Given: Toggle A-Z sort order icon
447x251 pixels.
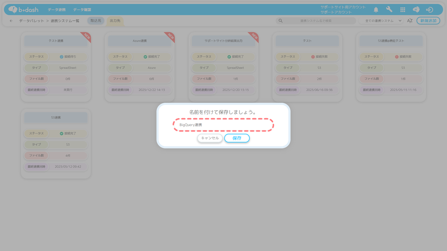Looking at the screenshot, I should coord(410,21).
